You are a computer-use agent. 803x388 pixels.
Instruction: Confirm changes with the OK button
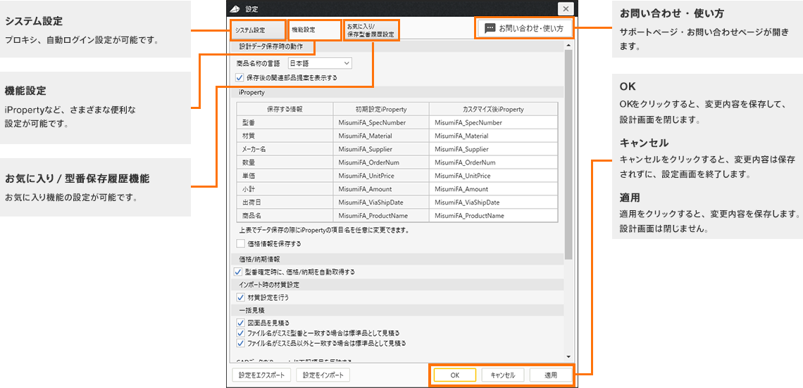point(455,375)
